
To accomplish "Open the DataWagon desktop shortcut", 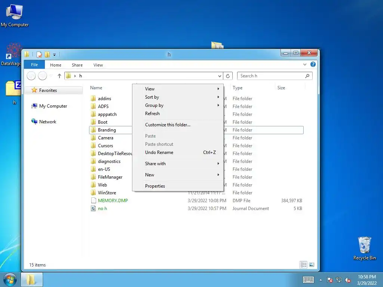I will [x=11, y=54].
